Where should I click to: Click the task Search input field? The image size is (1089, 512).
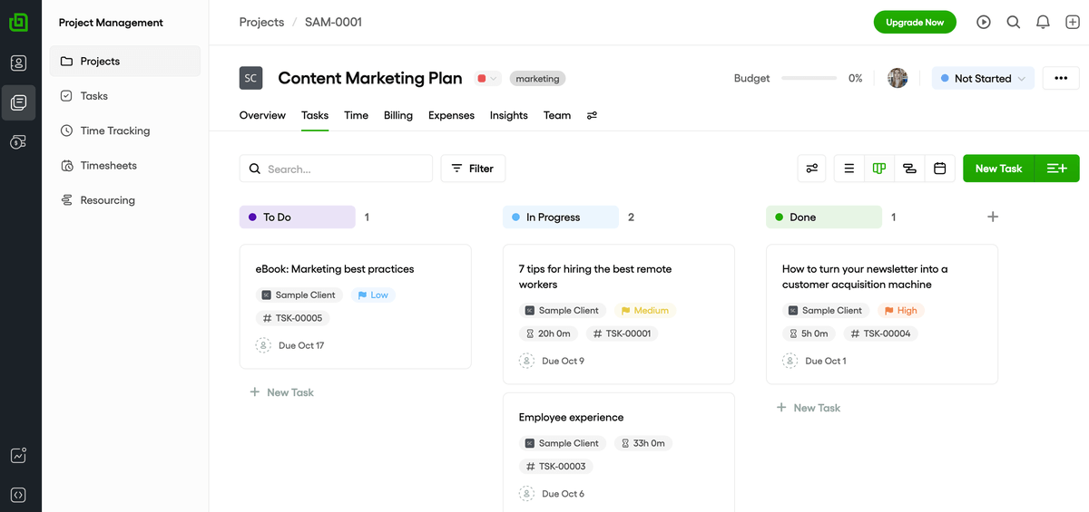[345, 169]
